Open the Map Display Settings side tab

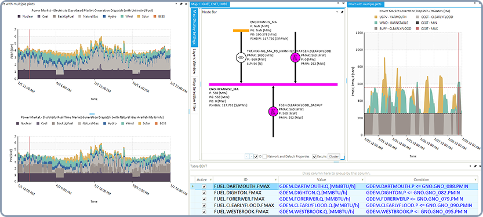[x=194, y=27]
